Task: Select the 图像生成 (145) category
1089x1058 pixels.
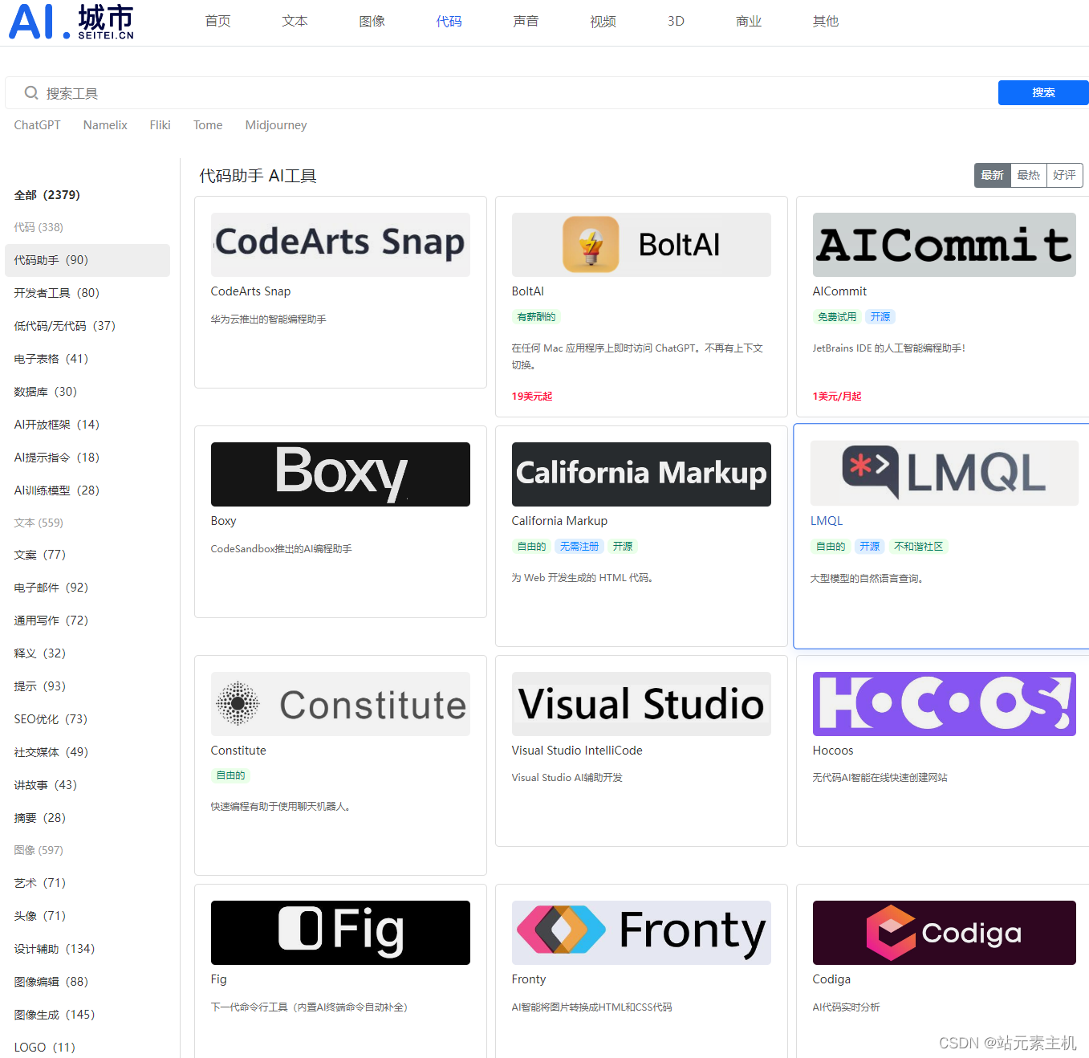Action: pos(54,1015)
